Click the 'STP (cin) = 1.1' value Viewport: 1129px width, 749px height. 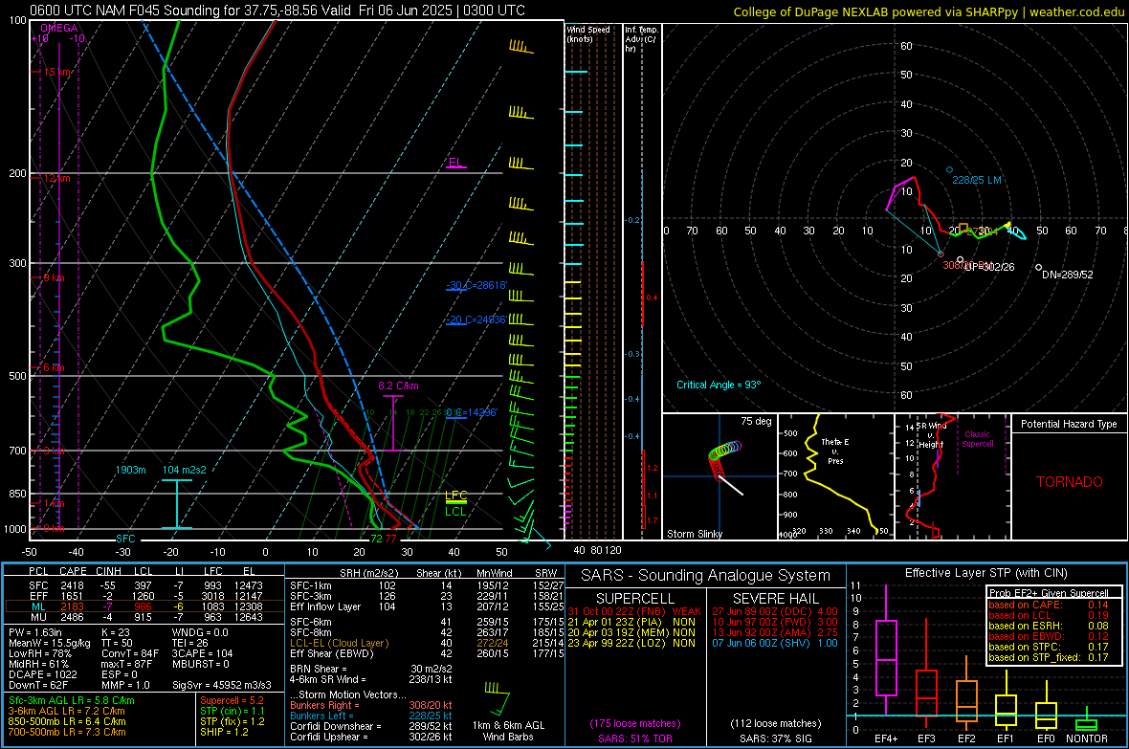coord(232,711)
